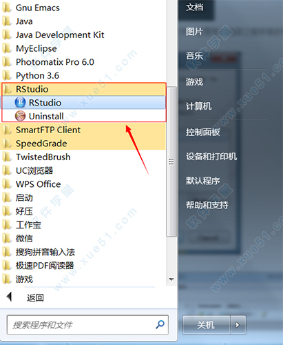Select 设备和打印机 in the right pane
The image size is (283, 345).
(211, 157)
